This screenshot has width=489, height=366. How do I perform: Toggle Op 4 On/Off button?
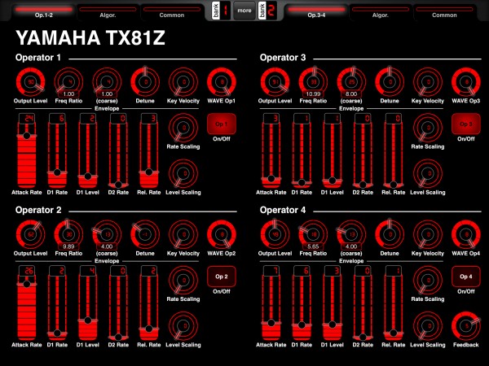(x=466, y=277)
